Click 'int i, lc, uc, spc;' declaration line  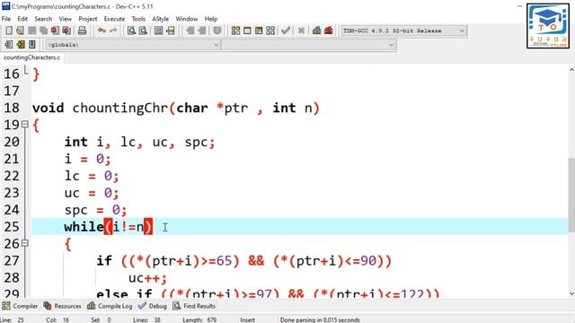(x=139, y=142)
